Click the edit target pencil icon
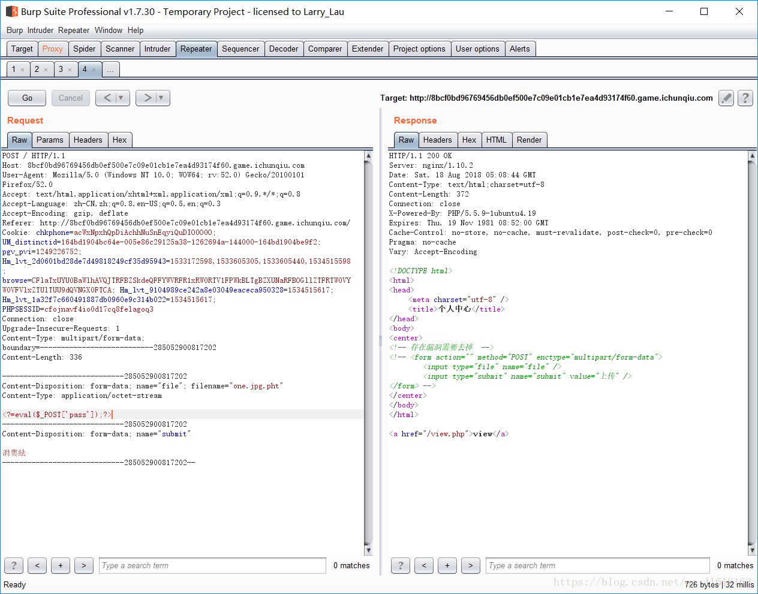 726,98
